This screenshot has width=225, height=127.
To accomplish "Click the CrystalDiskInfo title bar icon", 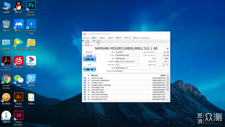I will [x=84, y=34].
